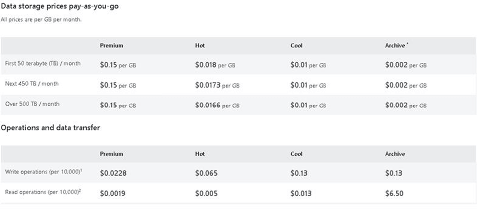Image resolution: width=486 pixels, height=211 pixels.
Task: Select the "Write operations (per 10,000)" row label
Action: tap(43, 172)
